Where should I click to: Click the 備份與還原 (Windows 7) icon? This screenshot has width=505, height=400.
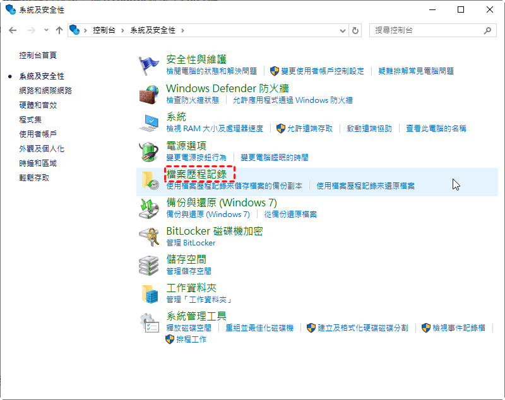click(x=149, y=208)
